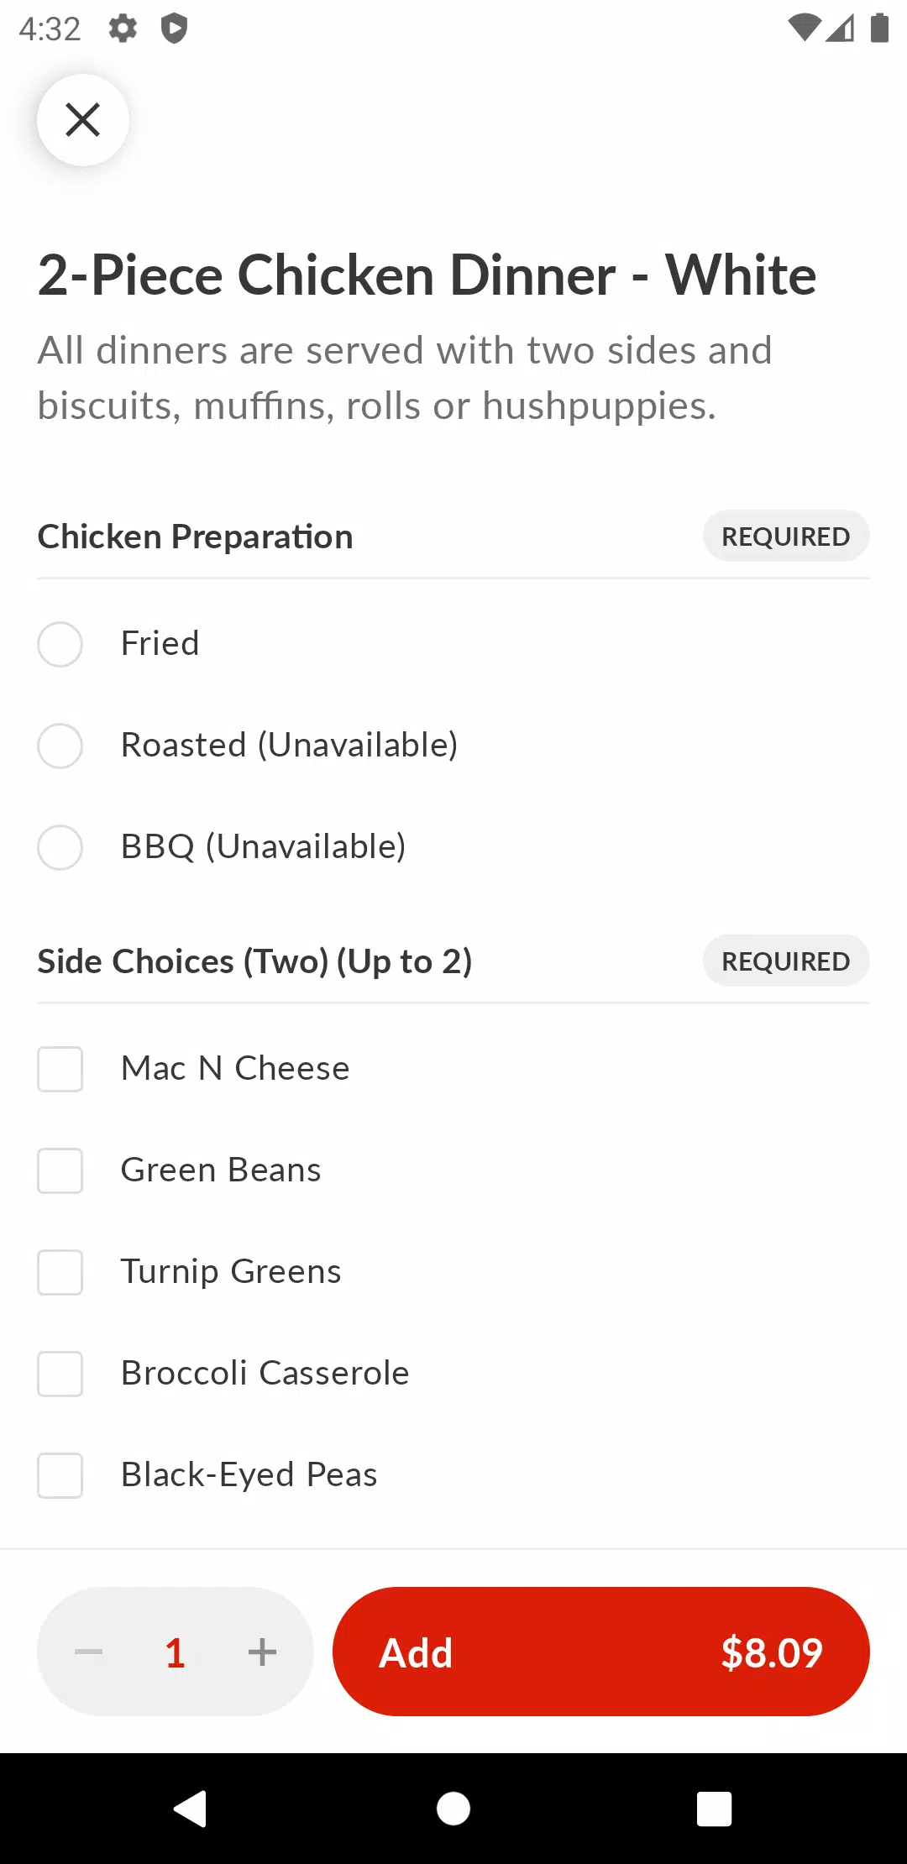Tap the shield icon in status bar

(x=174, y=29)
